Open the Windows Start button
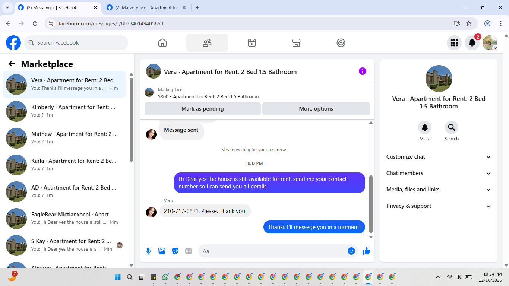Screen dimensions: 509x286 point(118,277)
